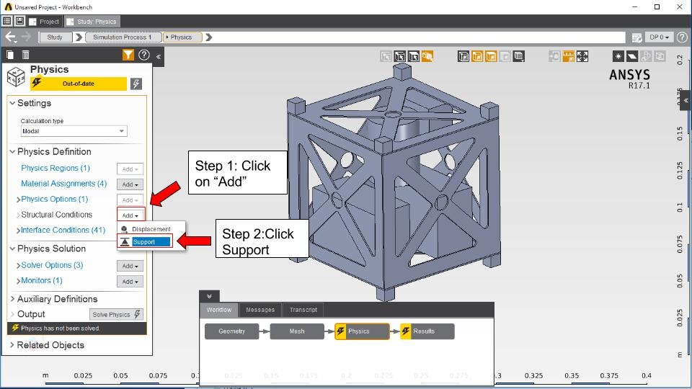Open Add dropdown for Material Assignments
This screenshot has width=692, height=389.
[130, 184]
